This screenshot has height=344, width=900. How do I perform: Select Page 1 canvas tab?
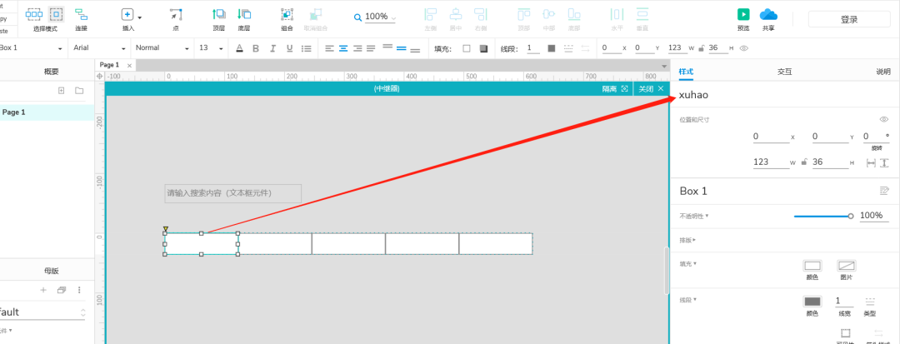110,65
